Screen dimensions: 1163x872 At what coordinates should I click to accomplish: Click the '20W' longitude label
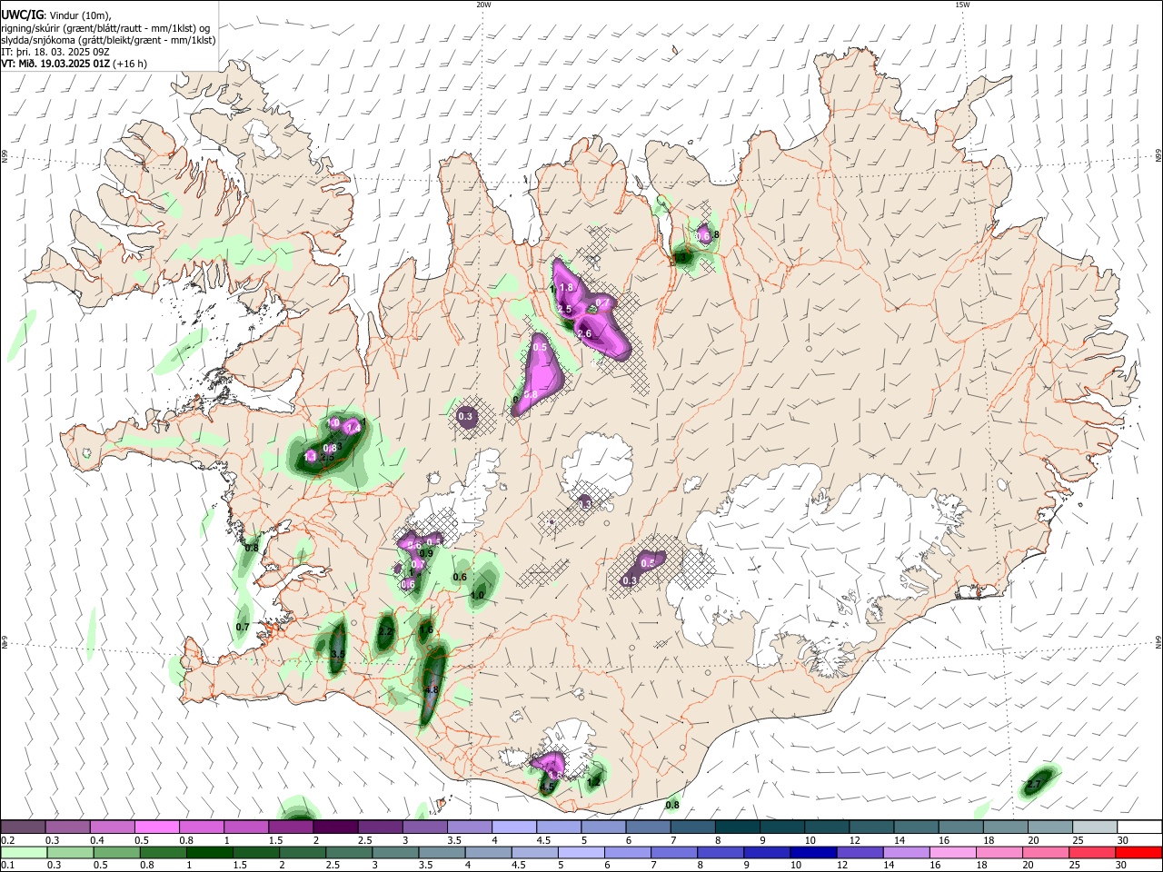(483, 5)
